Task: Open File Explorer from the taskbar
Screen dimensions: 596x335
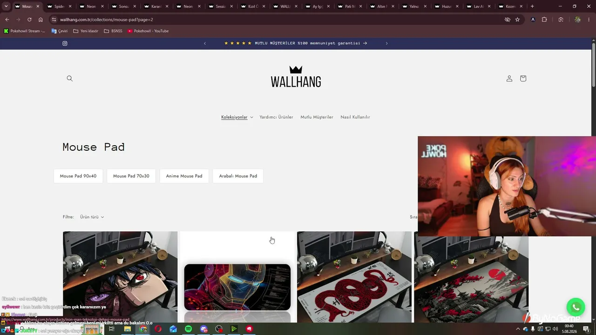Action: [x=127, y=329]
